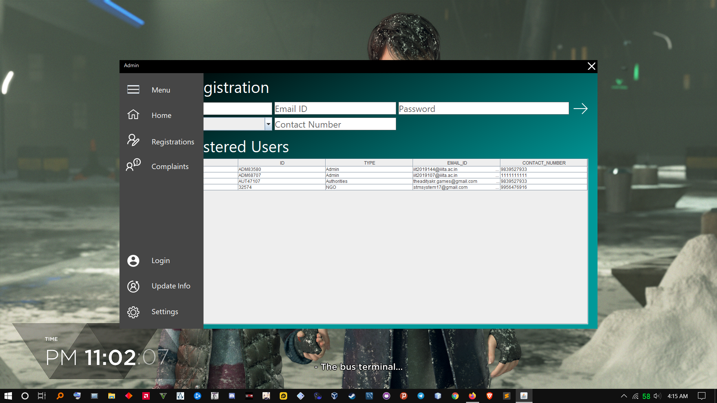Focus the Email ID input field
The image size is (717, 403).
pyautogui.click(x=335, y=109)
